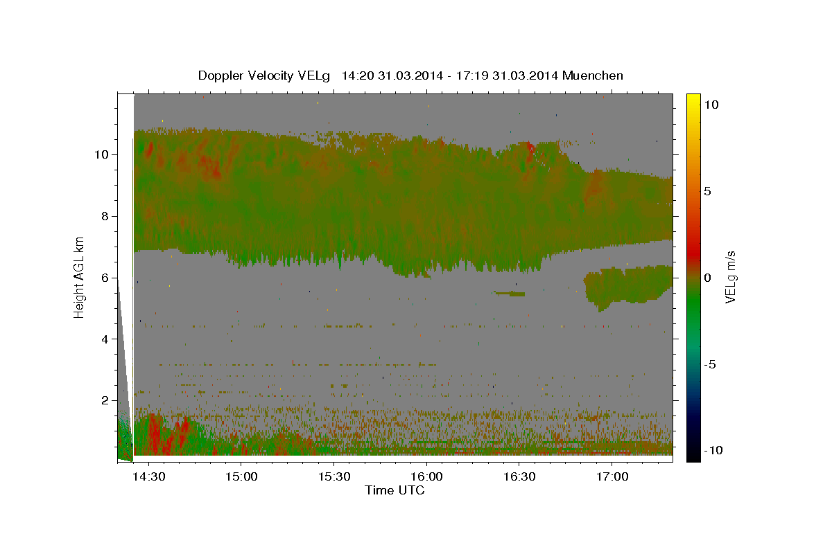832x554 pixels.
Task: Click the 'Height AGL km' axis label
Action: 80,277
